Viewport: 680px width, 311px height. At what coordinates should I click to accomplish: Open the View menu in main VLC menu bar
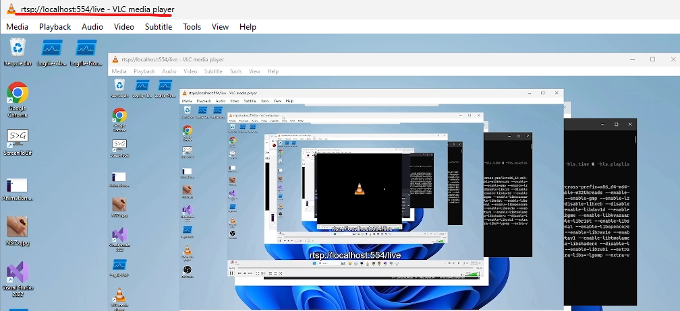click(x=221, y=27)
